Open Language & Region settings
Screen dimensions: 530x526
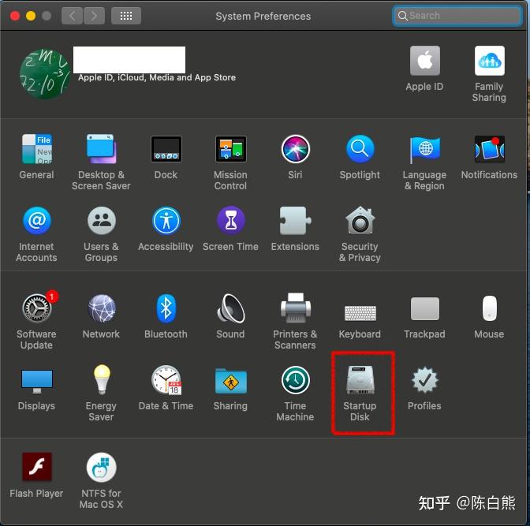(425, 149)
